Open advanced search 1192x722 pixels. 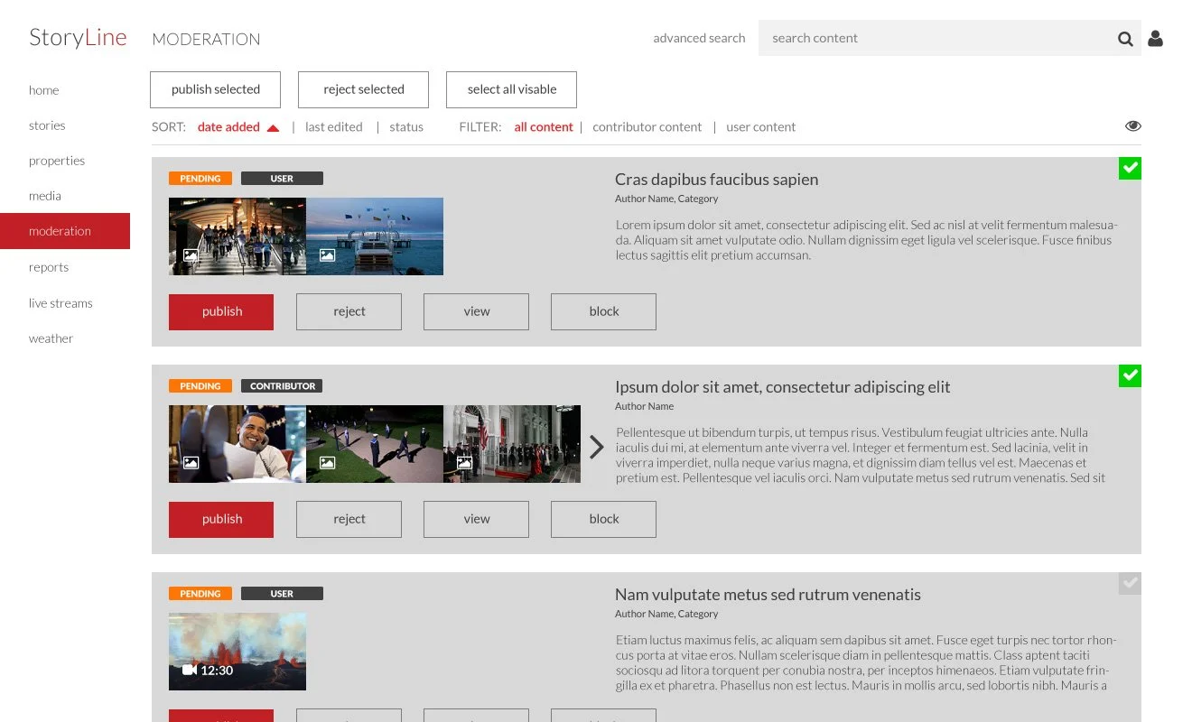pyautogui.click(x=699, y=38)
